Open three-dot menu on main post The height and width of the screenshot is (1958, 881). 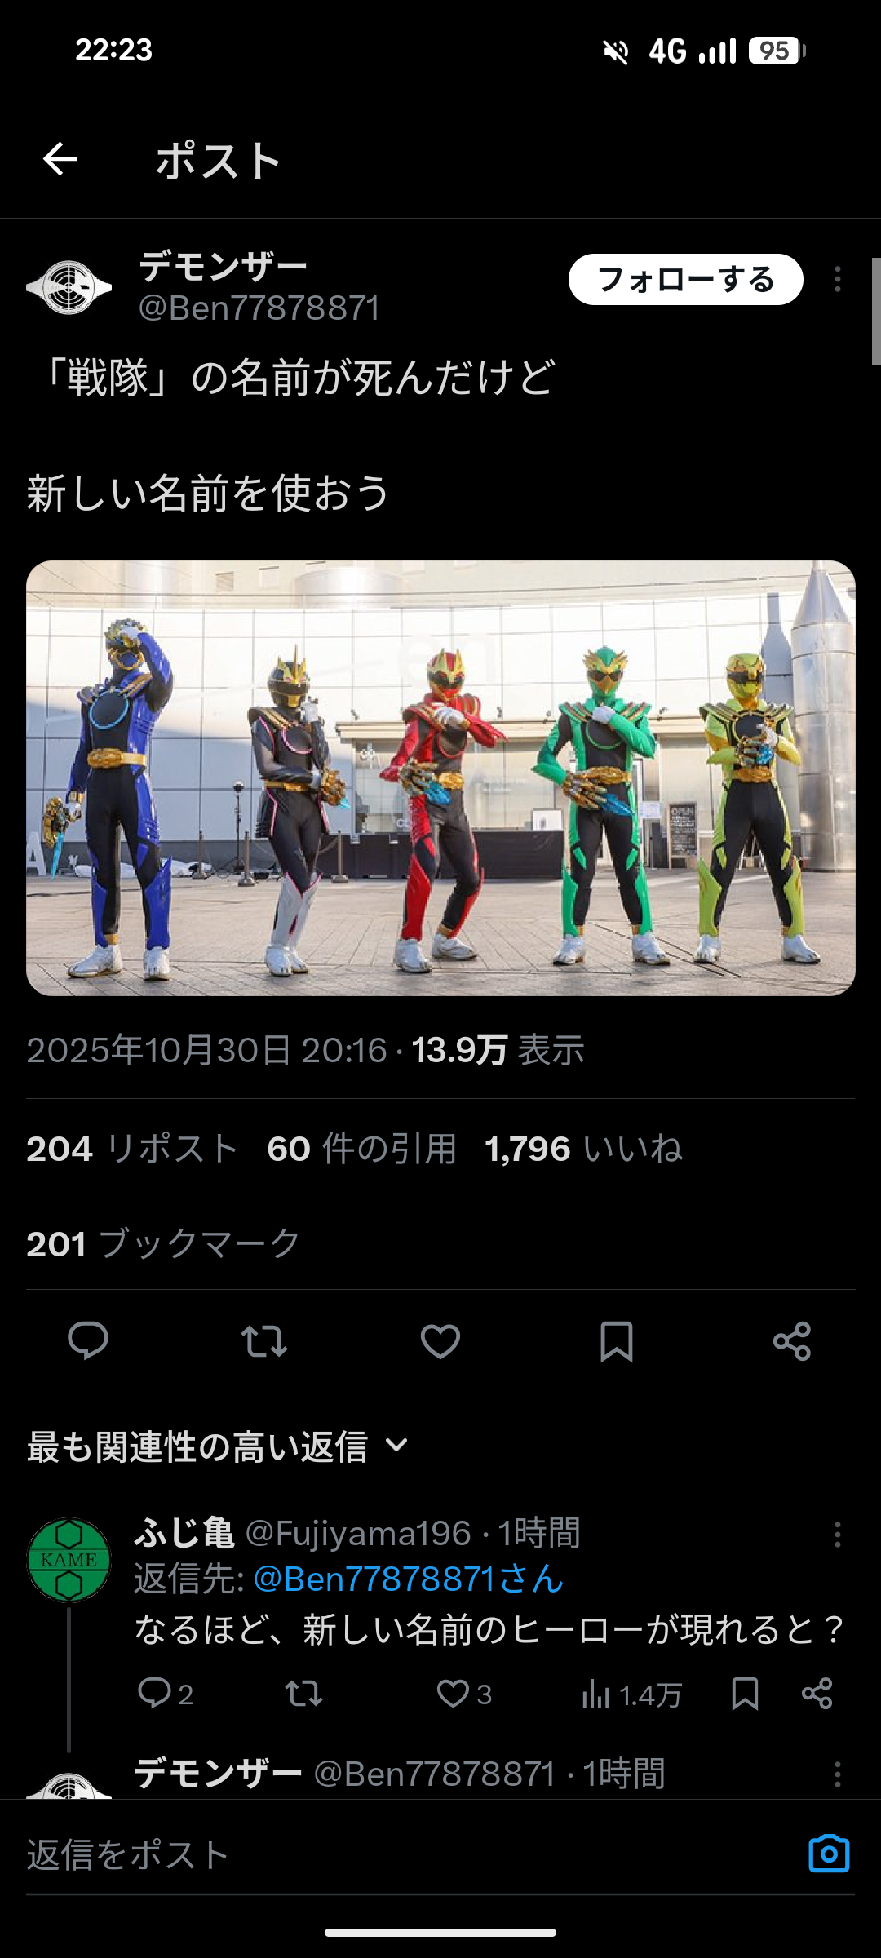(837, 280)
